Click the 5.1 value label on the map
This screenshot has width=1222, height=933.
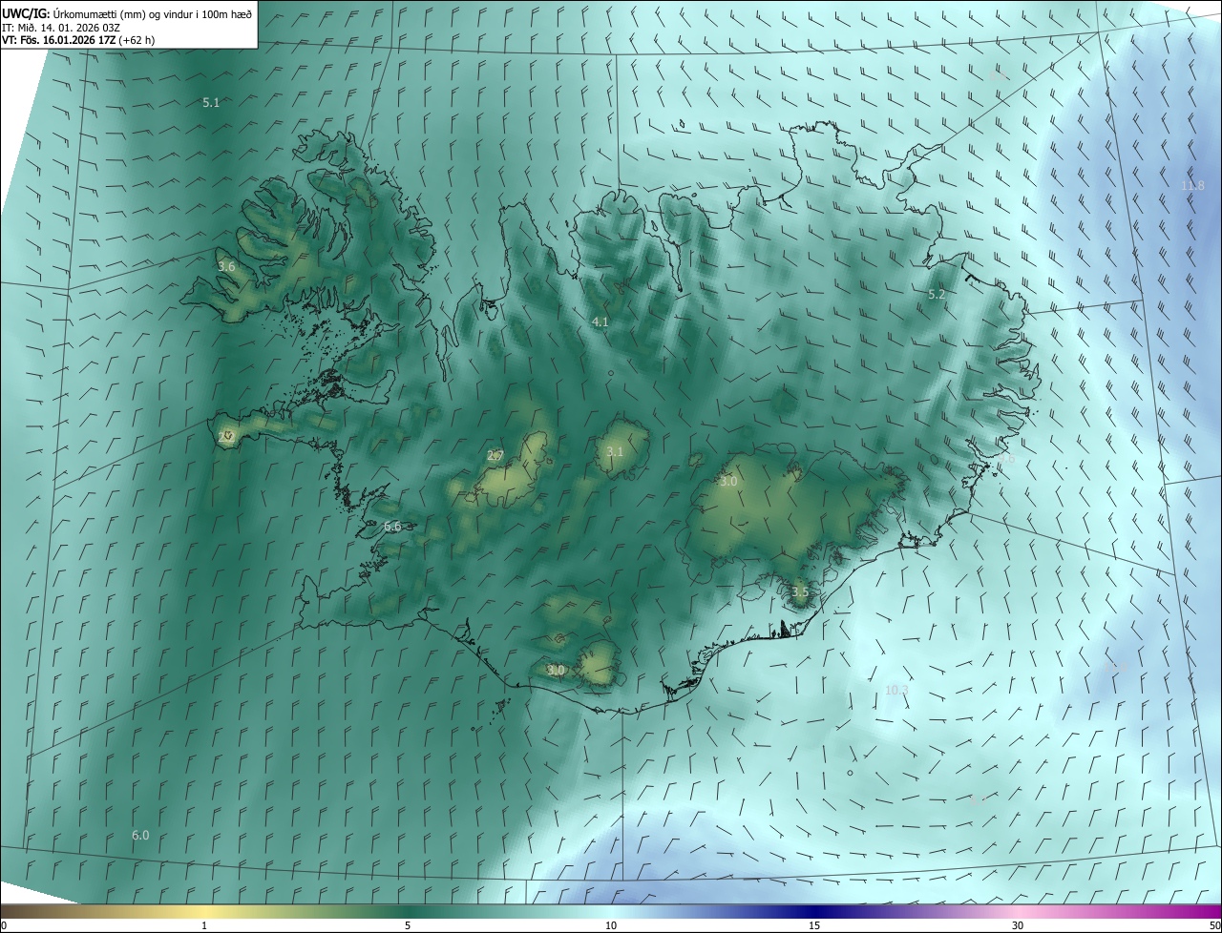pyautogui.click(x=211, y=102)
